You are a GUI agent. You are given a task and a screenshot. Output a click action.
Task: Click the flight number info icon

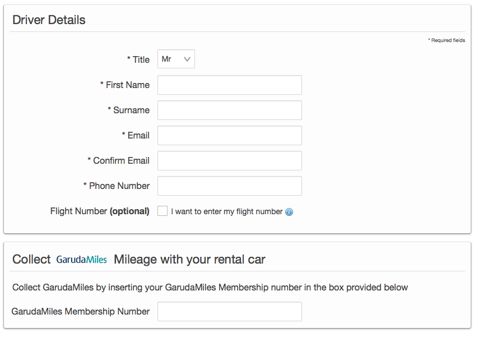[289, 212]
